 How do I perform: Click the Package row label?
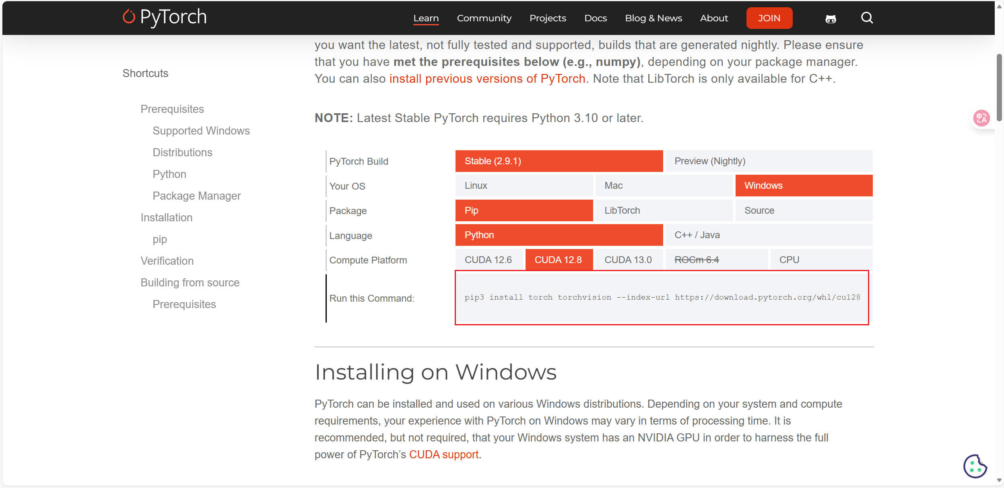pyautogui.click(x=348, y=211)
